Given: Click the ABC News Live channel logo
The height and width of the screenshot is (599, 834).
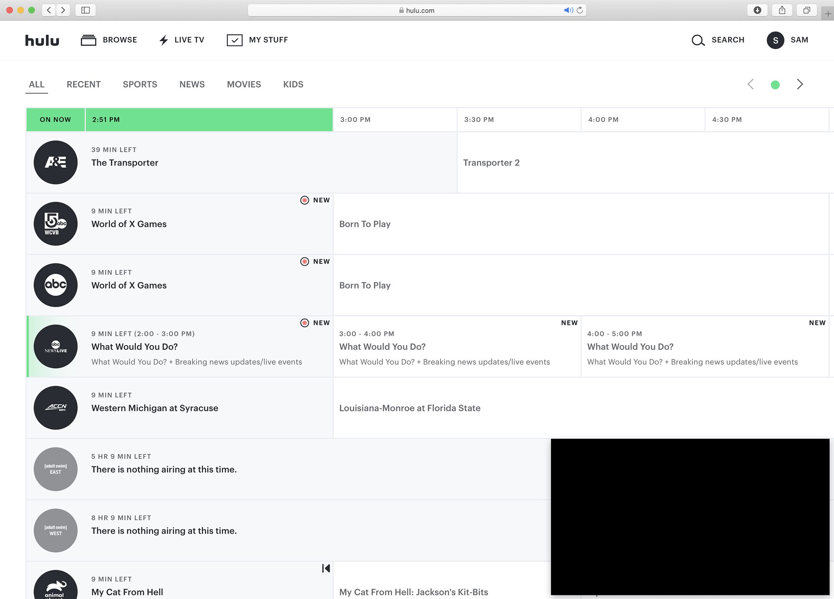Looking at the screenshot, I should point(56,346).
